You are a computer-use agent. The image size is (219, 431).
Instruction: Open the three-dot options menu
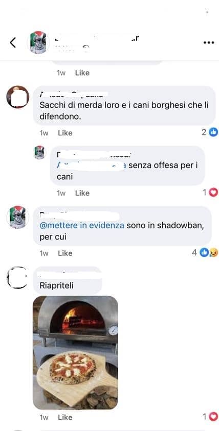point(209,42)
